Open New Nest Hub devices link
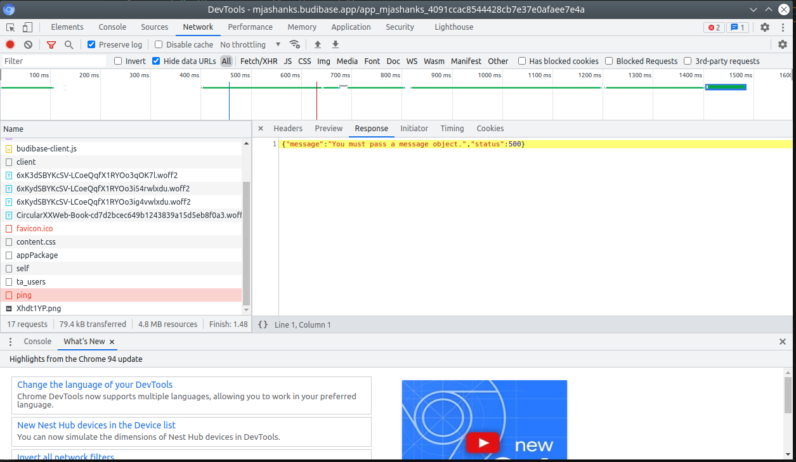 pyautogui.click(x=96, y=425)
